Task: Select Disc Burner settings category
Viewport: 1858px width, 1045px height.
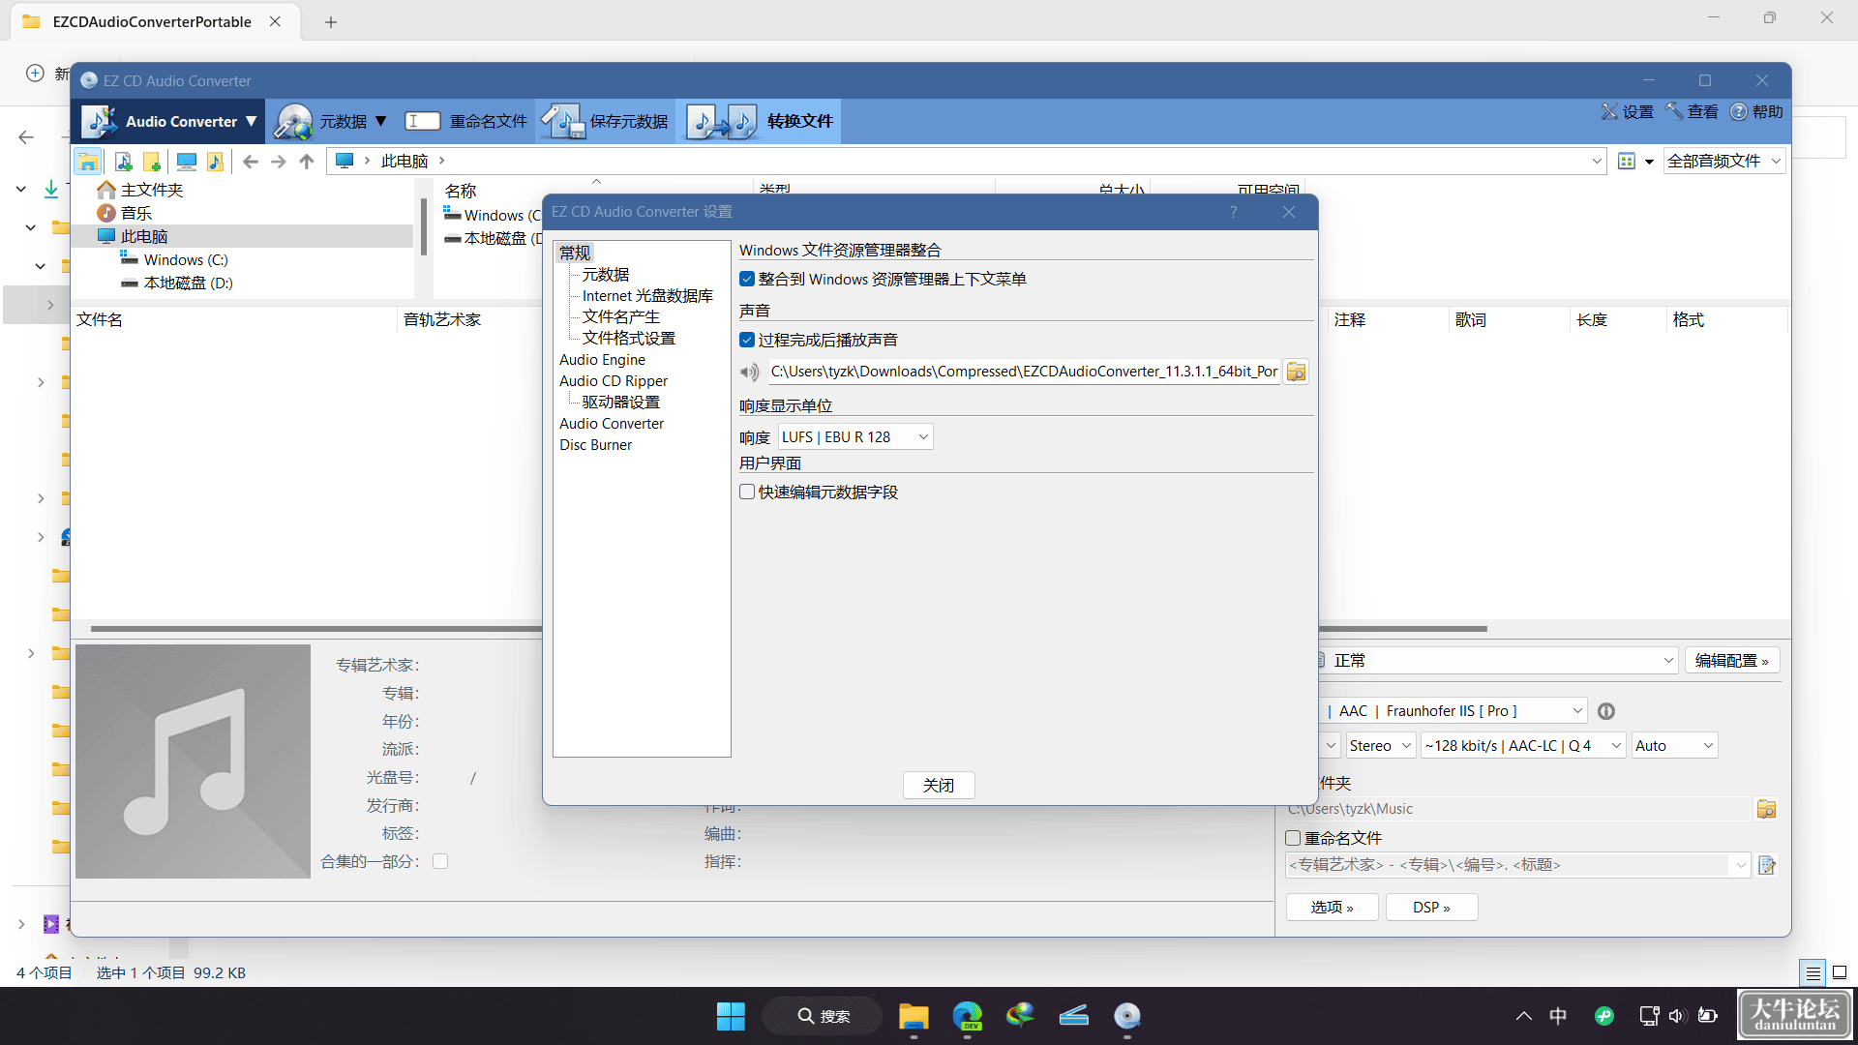Action: click(x=595, y=445)
